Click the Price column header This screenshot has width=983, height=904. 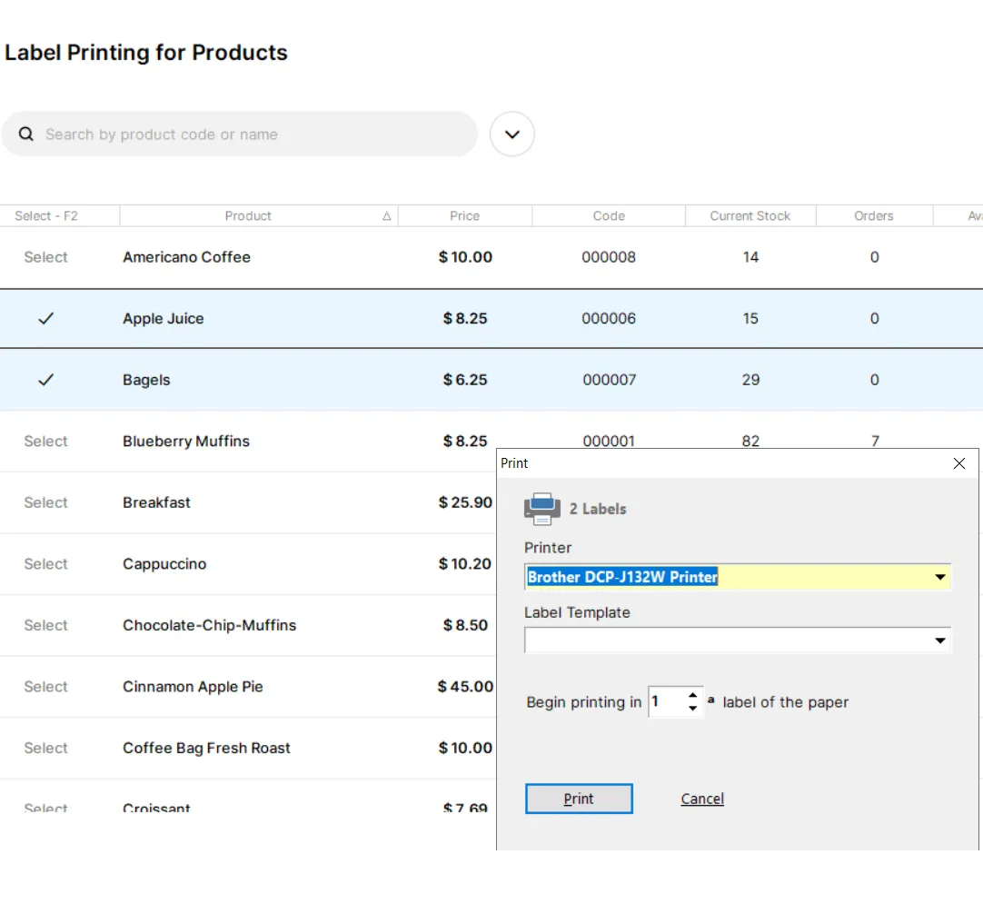point(465,215)
